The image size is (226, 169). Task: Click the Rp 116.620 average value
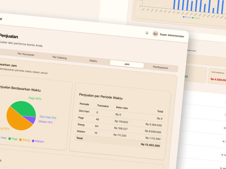[121, 122]
